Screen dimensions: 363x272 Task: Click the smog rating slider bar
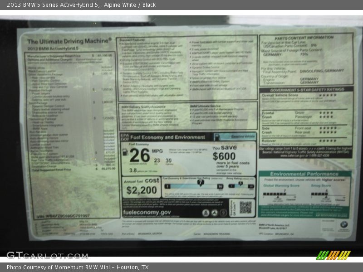[x=241, y=186]
